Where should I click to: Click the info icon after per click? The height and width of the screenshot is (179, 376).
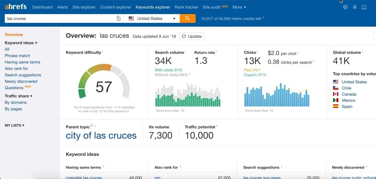(x=298, y=53)
